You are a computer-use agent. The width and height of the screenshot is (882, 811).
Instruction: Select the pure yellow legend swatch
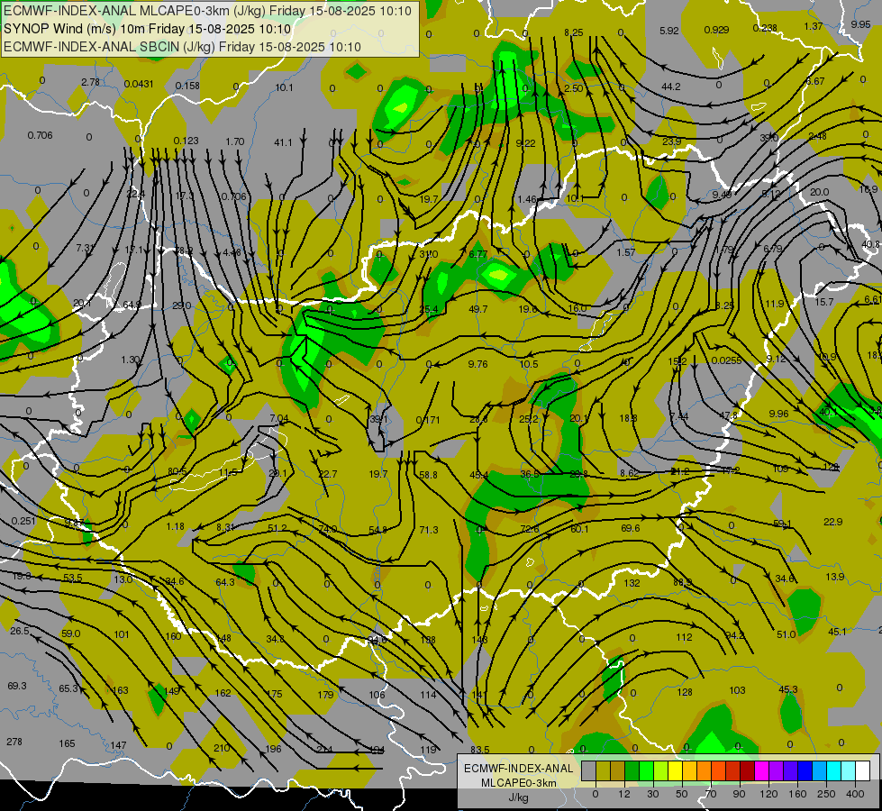[x=675, y=771]
